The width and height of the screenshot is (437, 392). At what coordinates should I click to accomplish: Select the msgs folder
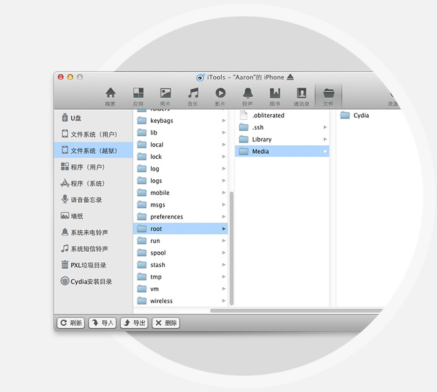[x=180, y=205]
